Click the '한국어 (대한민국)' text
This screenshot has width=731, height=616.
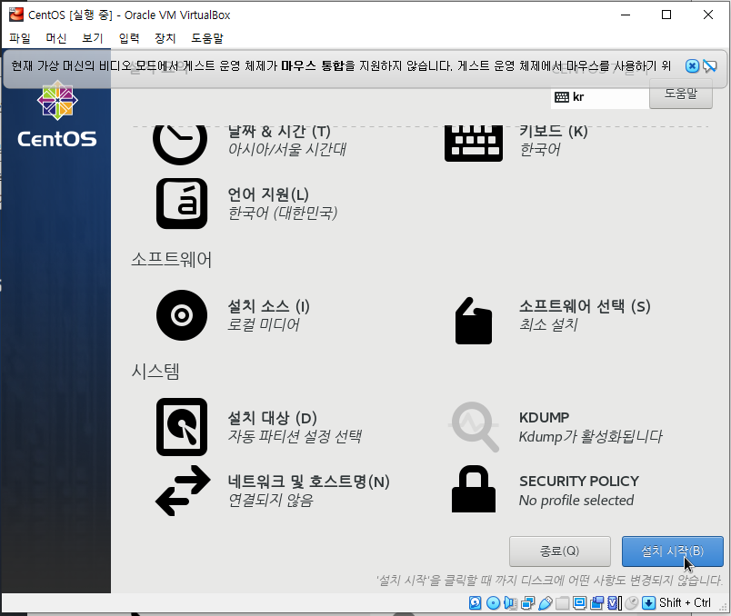point(283,213)
